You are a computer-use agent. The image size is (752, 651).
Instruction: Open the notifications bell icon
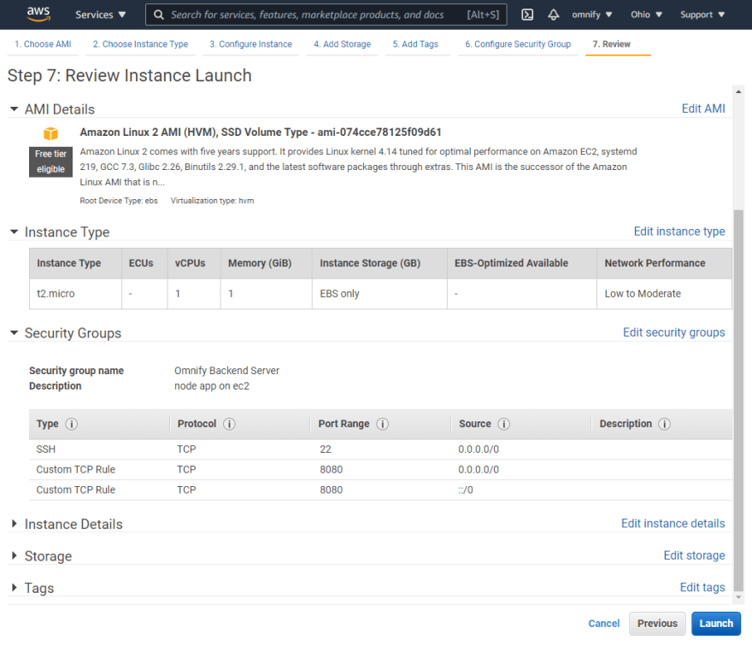(554, 15)
